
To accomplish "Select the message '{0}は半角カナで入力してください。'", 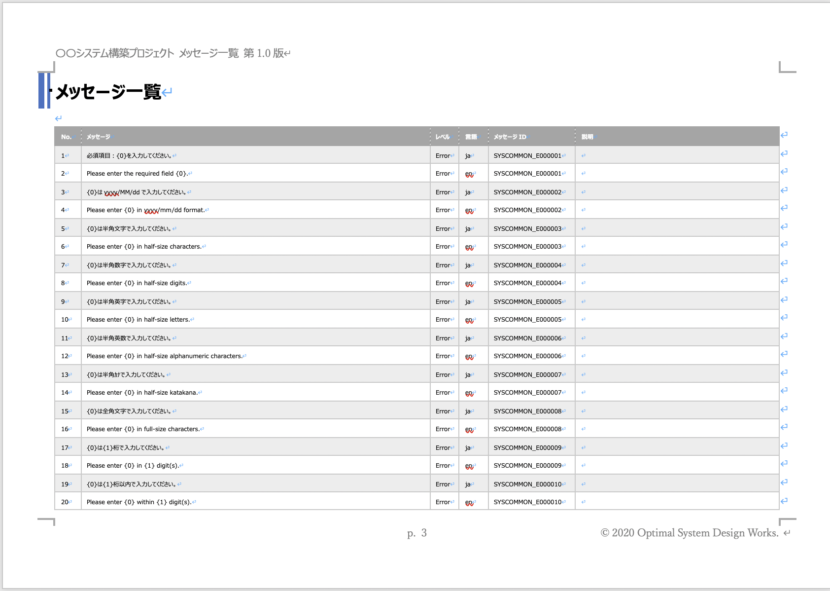I will (x=126, y=375).
